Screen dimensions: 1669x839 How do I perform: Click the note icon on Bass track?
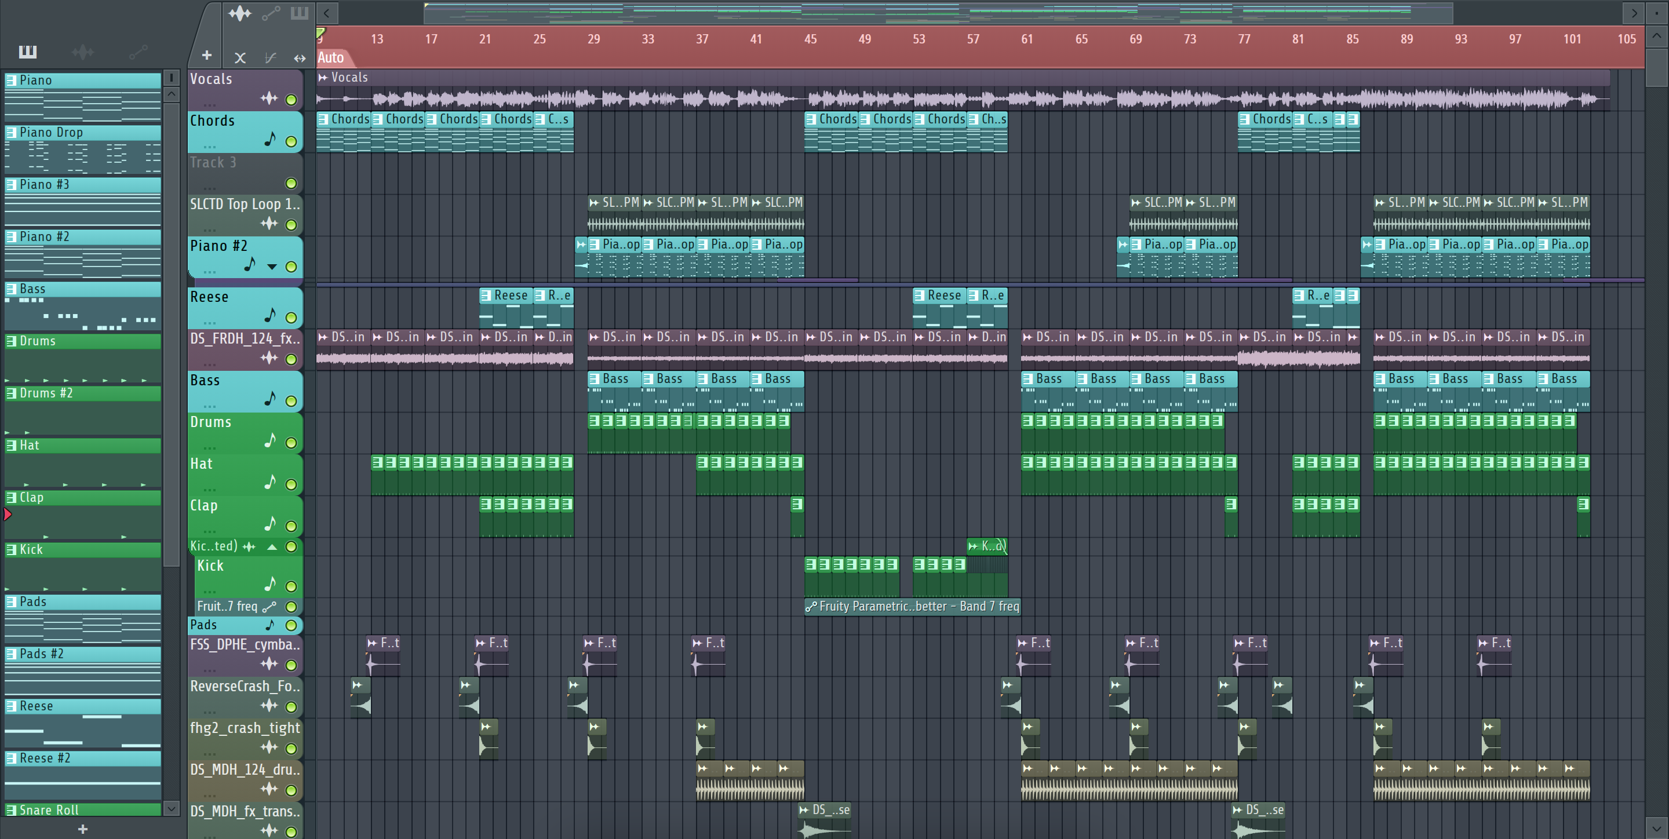tap(270, 399)
